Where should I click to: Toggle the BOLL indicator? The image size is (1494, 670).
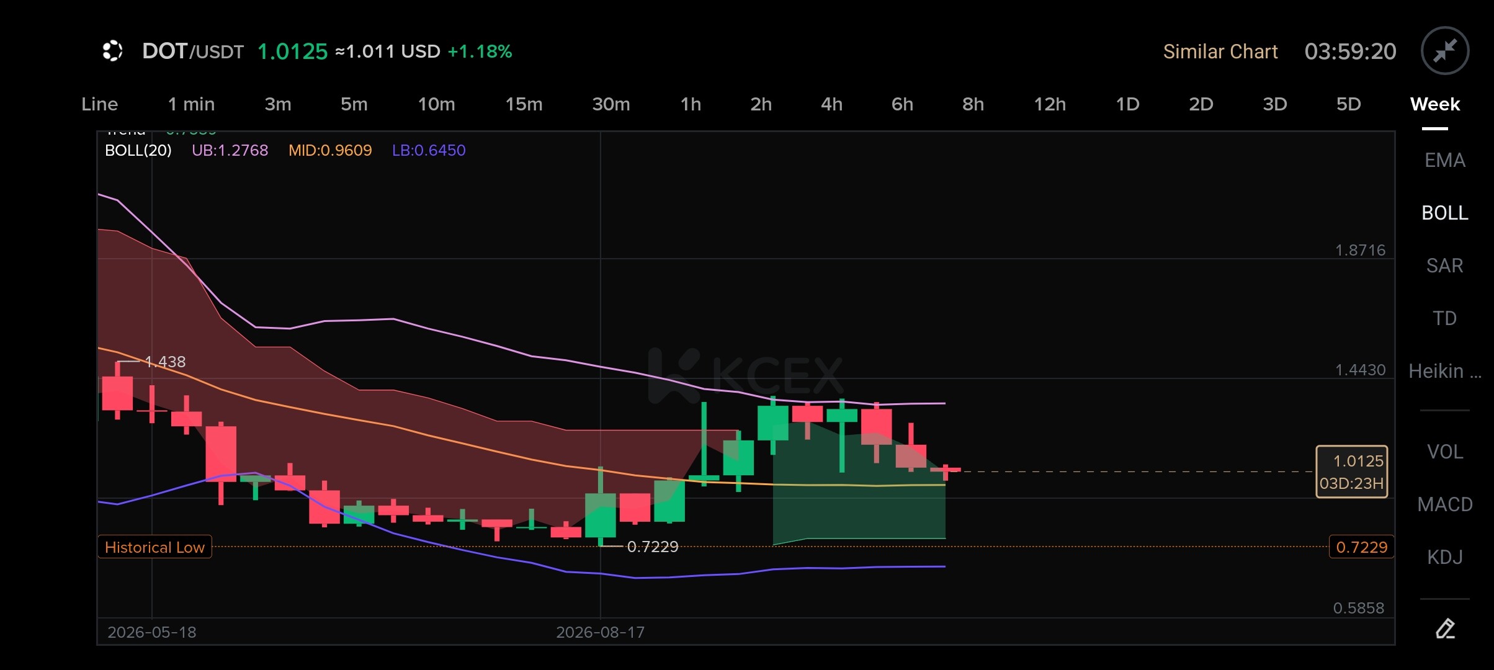pyautogui.click(x=1444, y=213)
